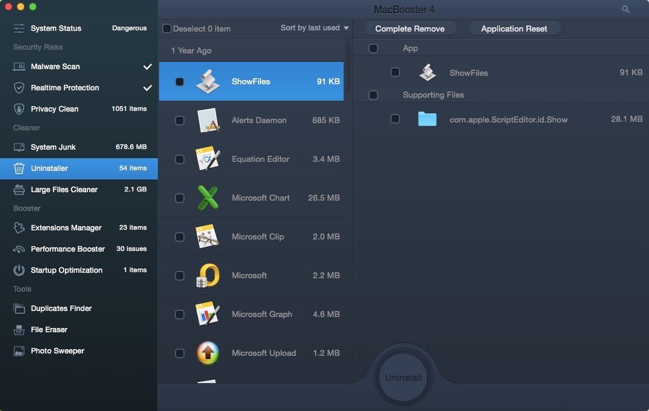
Task: Click the Alerts Daemon app icon
Action: pos(208,120)
